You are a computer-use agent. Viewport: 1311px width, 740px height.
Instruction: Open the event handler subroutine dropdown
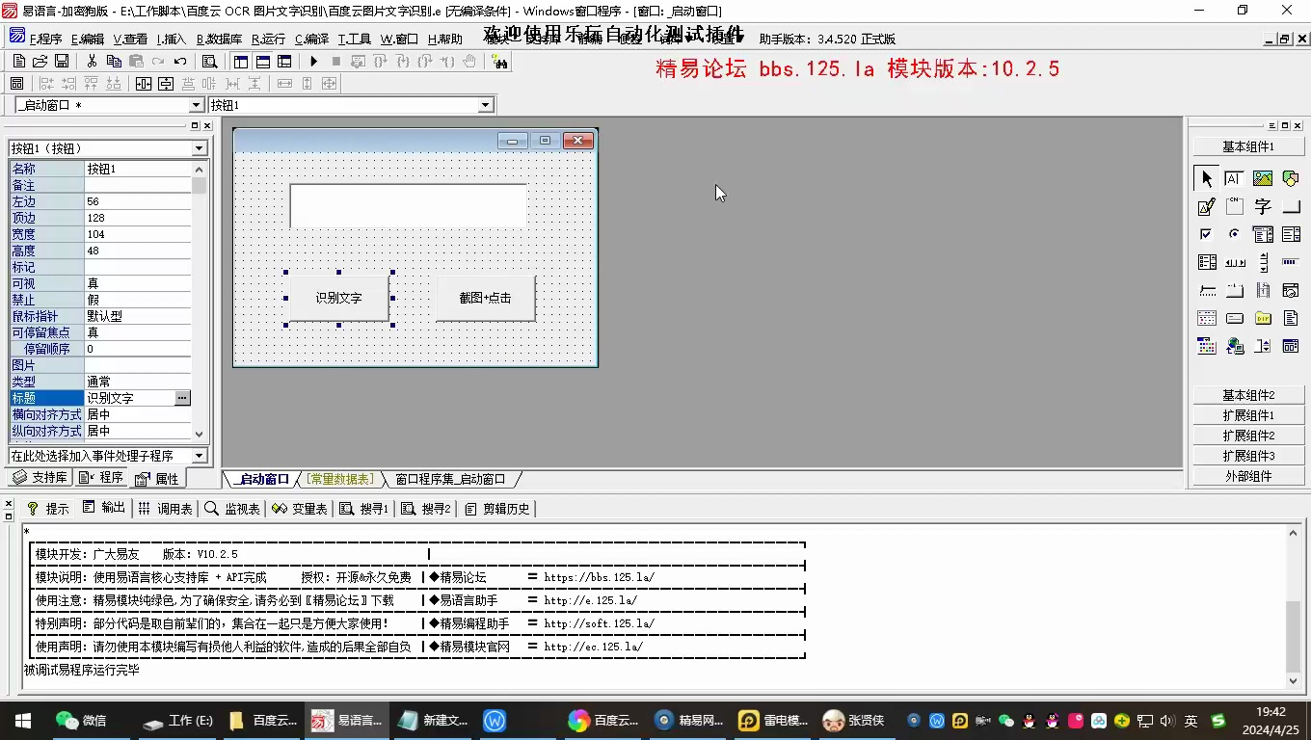coord(200,456)
